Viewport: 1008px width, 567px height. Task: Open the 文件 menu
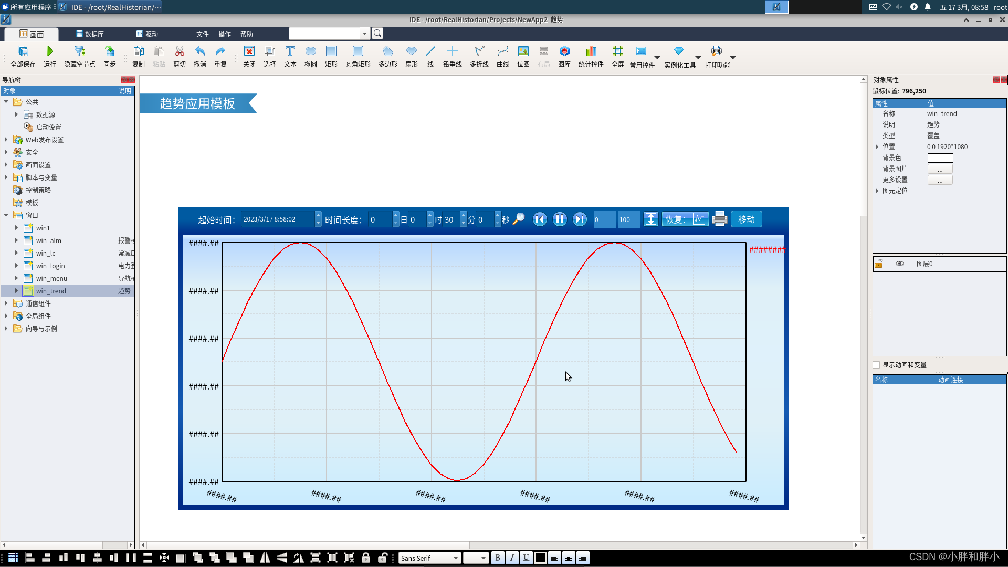click(x=202, y=34)
